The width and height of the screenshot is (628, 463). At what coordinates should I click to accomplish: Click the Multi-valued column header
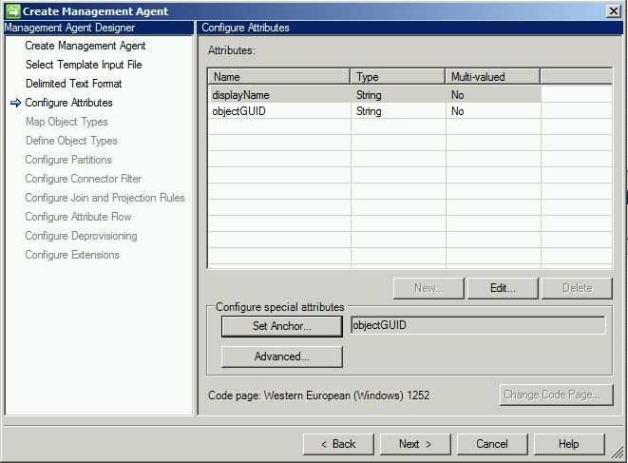point(493,77)
